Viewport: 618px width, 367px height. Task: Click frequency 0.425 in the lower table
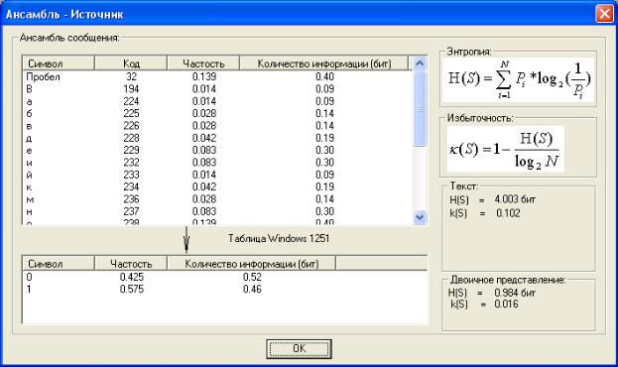pos(132,277)
